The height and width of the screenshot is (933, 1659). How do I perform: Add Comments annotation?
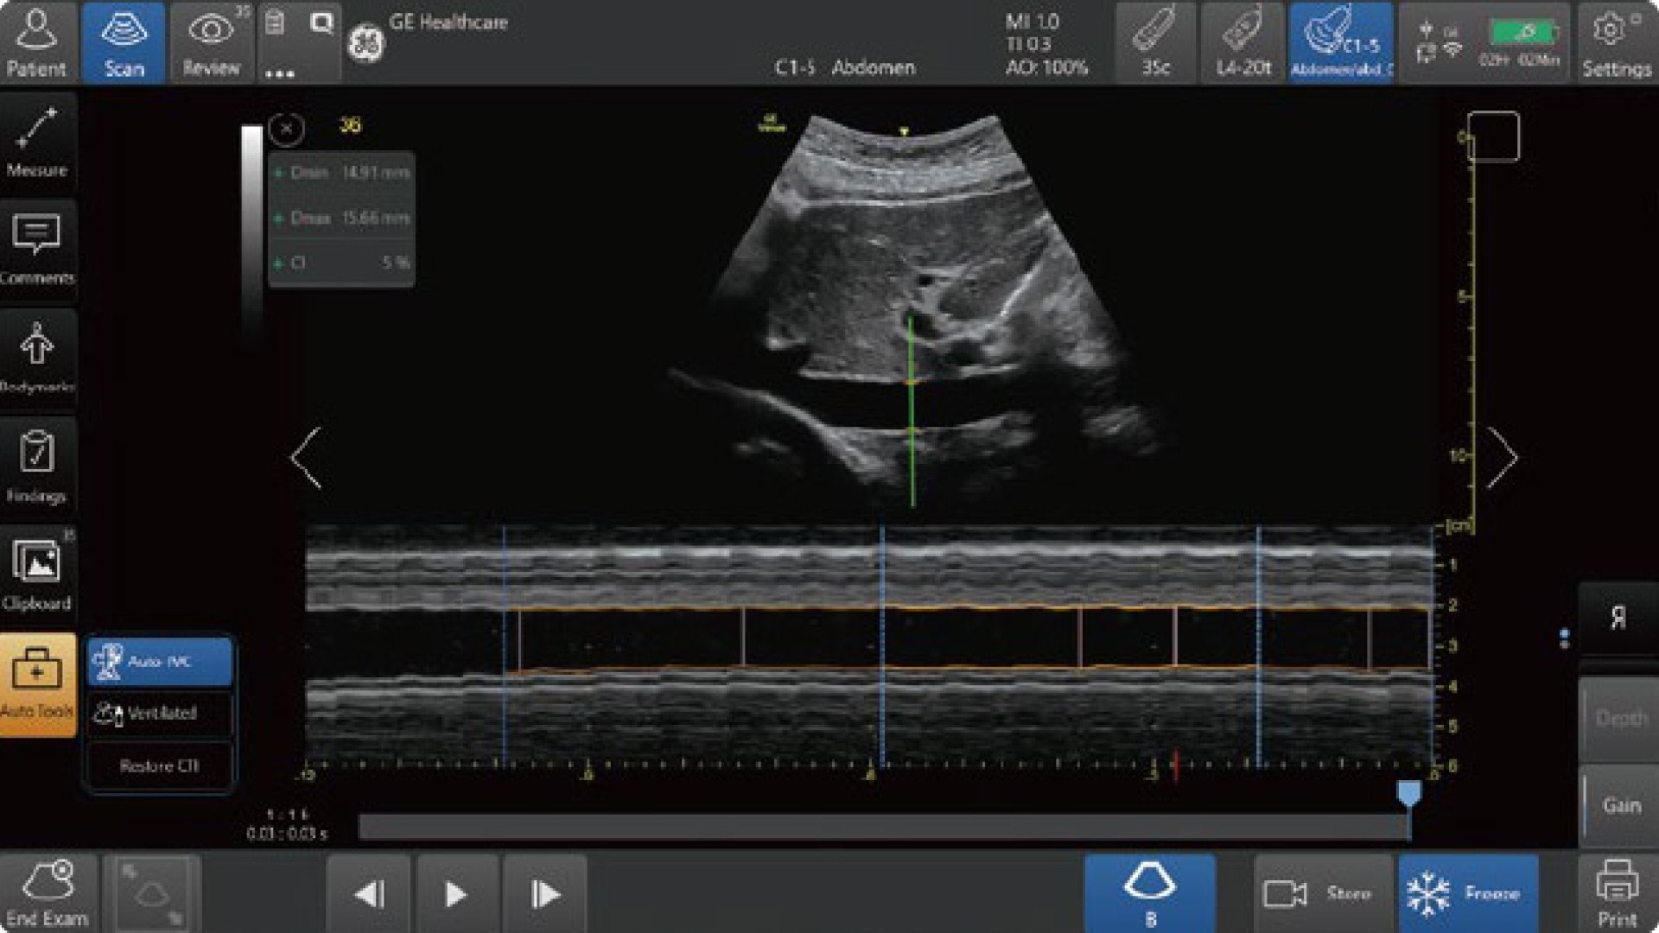38,251
